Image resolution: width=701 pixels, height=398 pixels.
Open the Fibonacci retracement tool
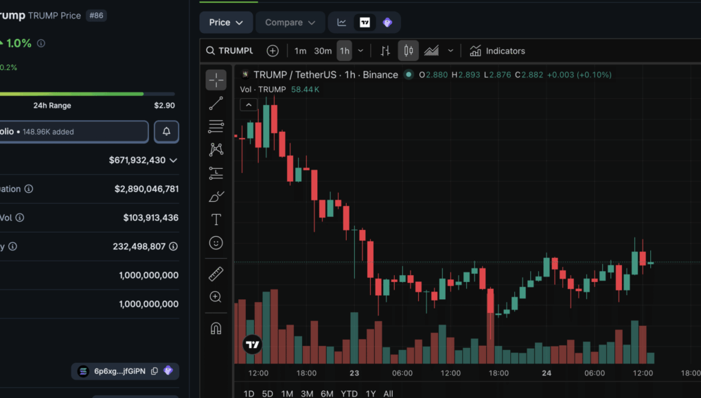tap(216, 126)
